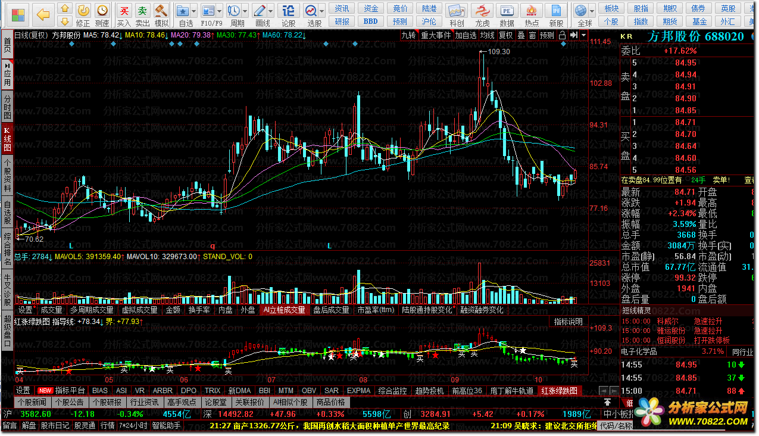Viewport: 759px width, 436px height.
Task: Open 模拟 simulated trading gavel icon
Action: (x=161, y=14)
